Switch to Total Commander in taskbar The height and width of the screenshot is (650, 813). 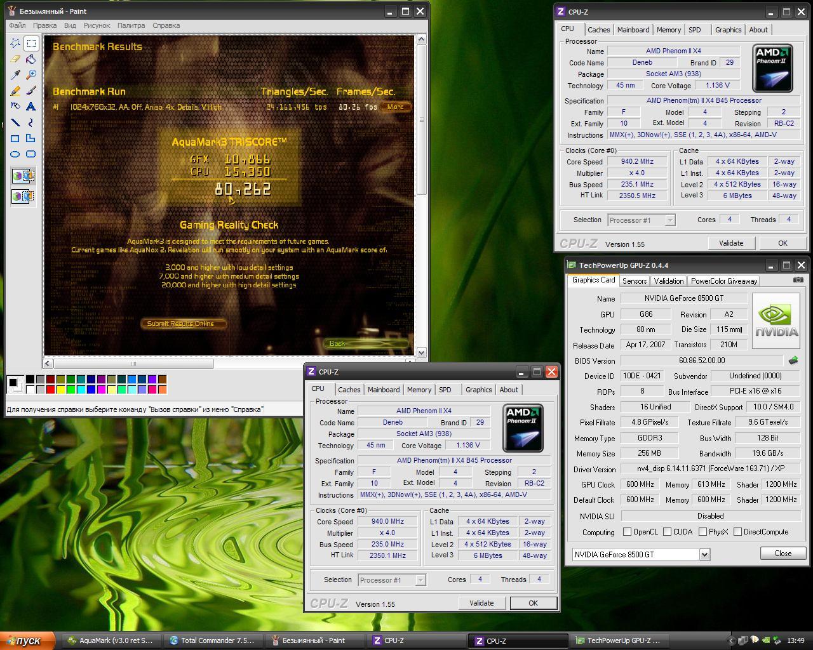point(212,640)
